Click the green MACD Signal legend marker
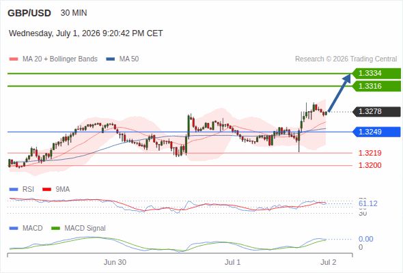This screenshot has width=403, height=273. click(55, 229)
